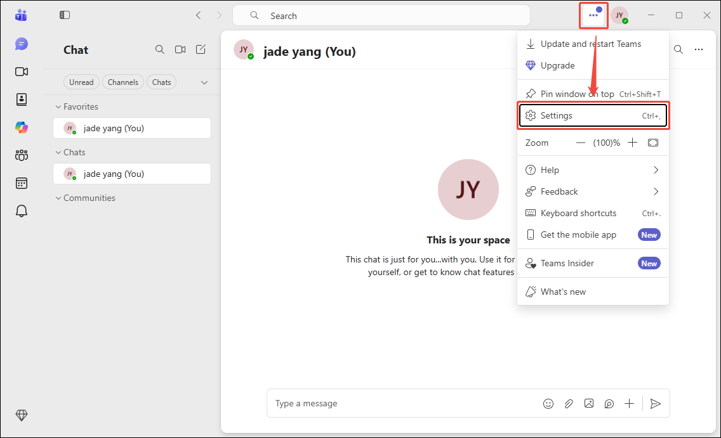Screen dimensions: 721x438
Task: Search within the Chat list magnifier icon
Action: (159, 49)
